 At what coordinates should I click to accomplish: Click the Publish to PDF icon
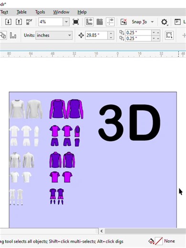coord(29,22)
